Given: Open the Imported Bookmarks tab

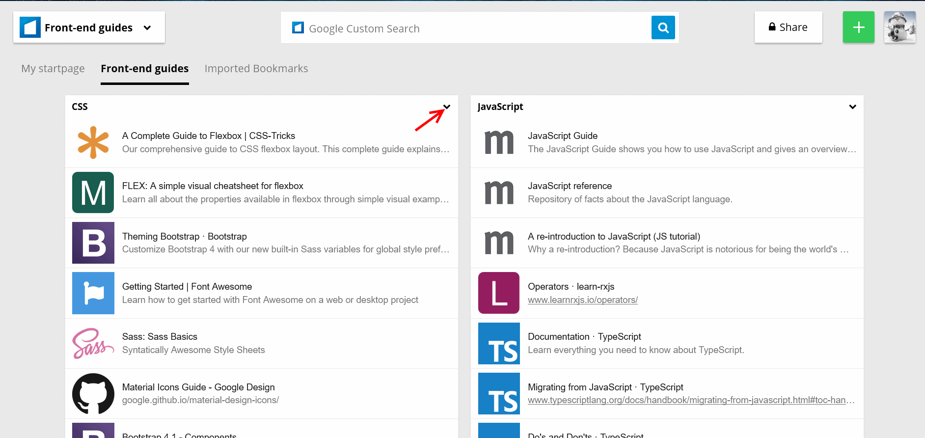Looking at the screenshot, I should [x=256, y=69].
